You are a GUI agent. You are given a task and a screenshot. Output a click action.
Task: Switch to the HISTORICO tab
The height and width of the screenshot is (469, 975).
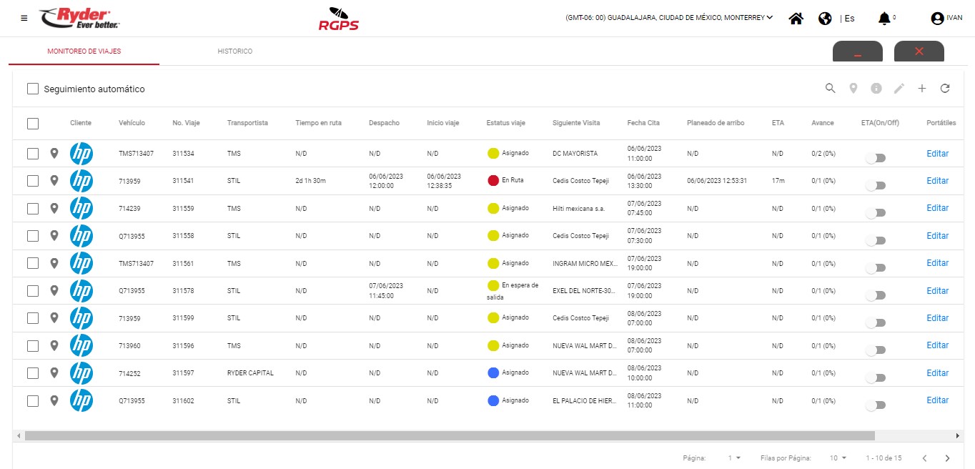tap(234, 51)
